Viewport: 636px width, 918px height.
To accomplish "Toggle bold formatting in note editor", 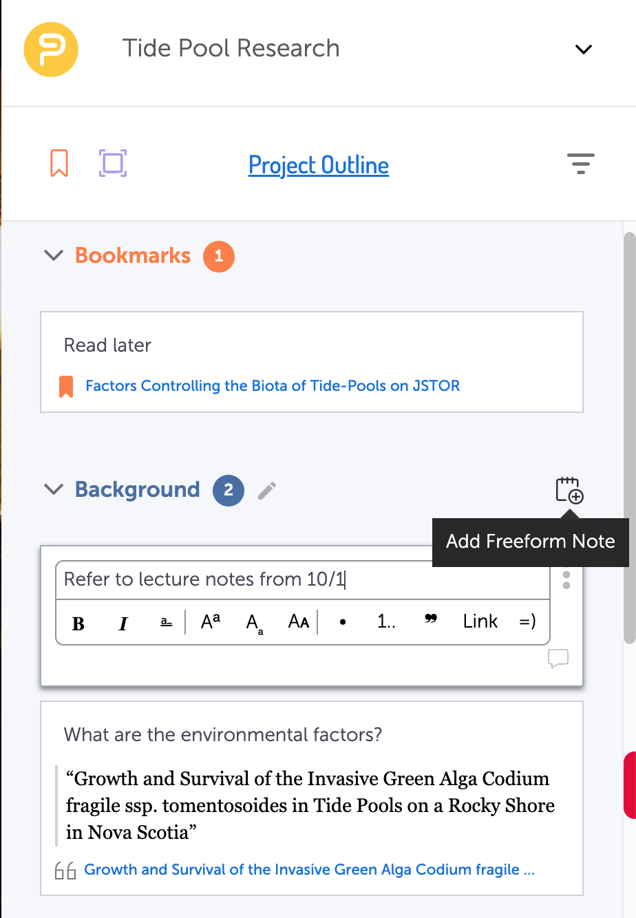I will [x=78, y=623].
